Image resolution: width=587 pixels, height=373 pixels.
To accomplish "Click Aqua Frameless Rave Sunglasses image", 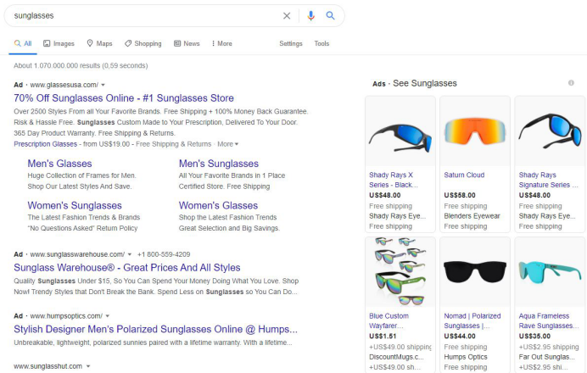I will pos(550,272).
